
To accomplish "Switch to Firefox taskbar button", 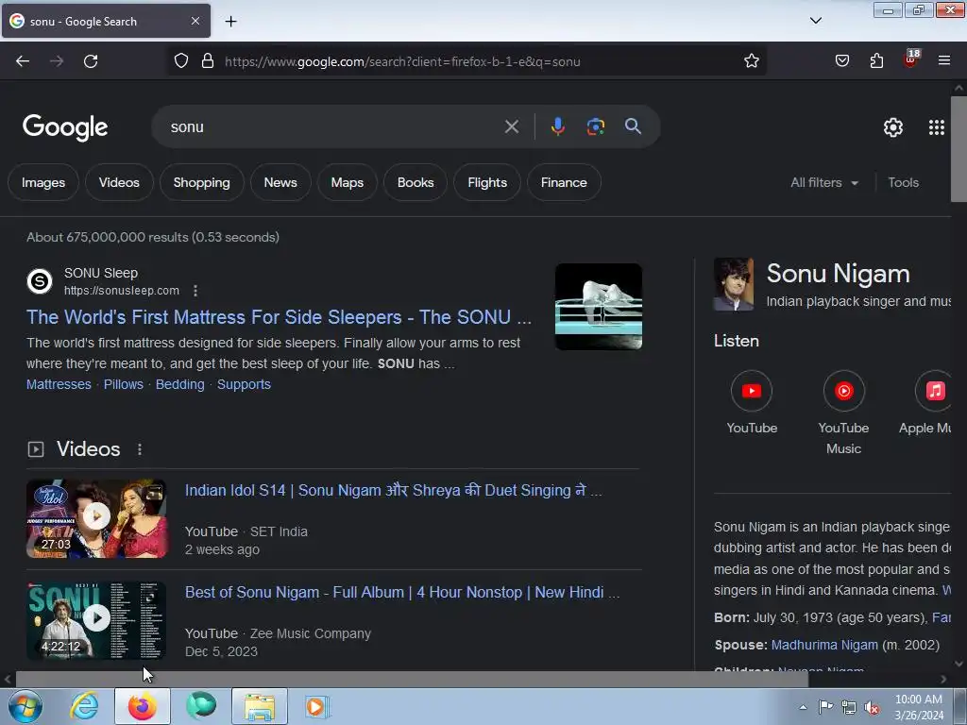I will [x=142, y=706].
